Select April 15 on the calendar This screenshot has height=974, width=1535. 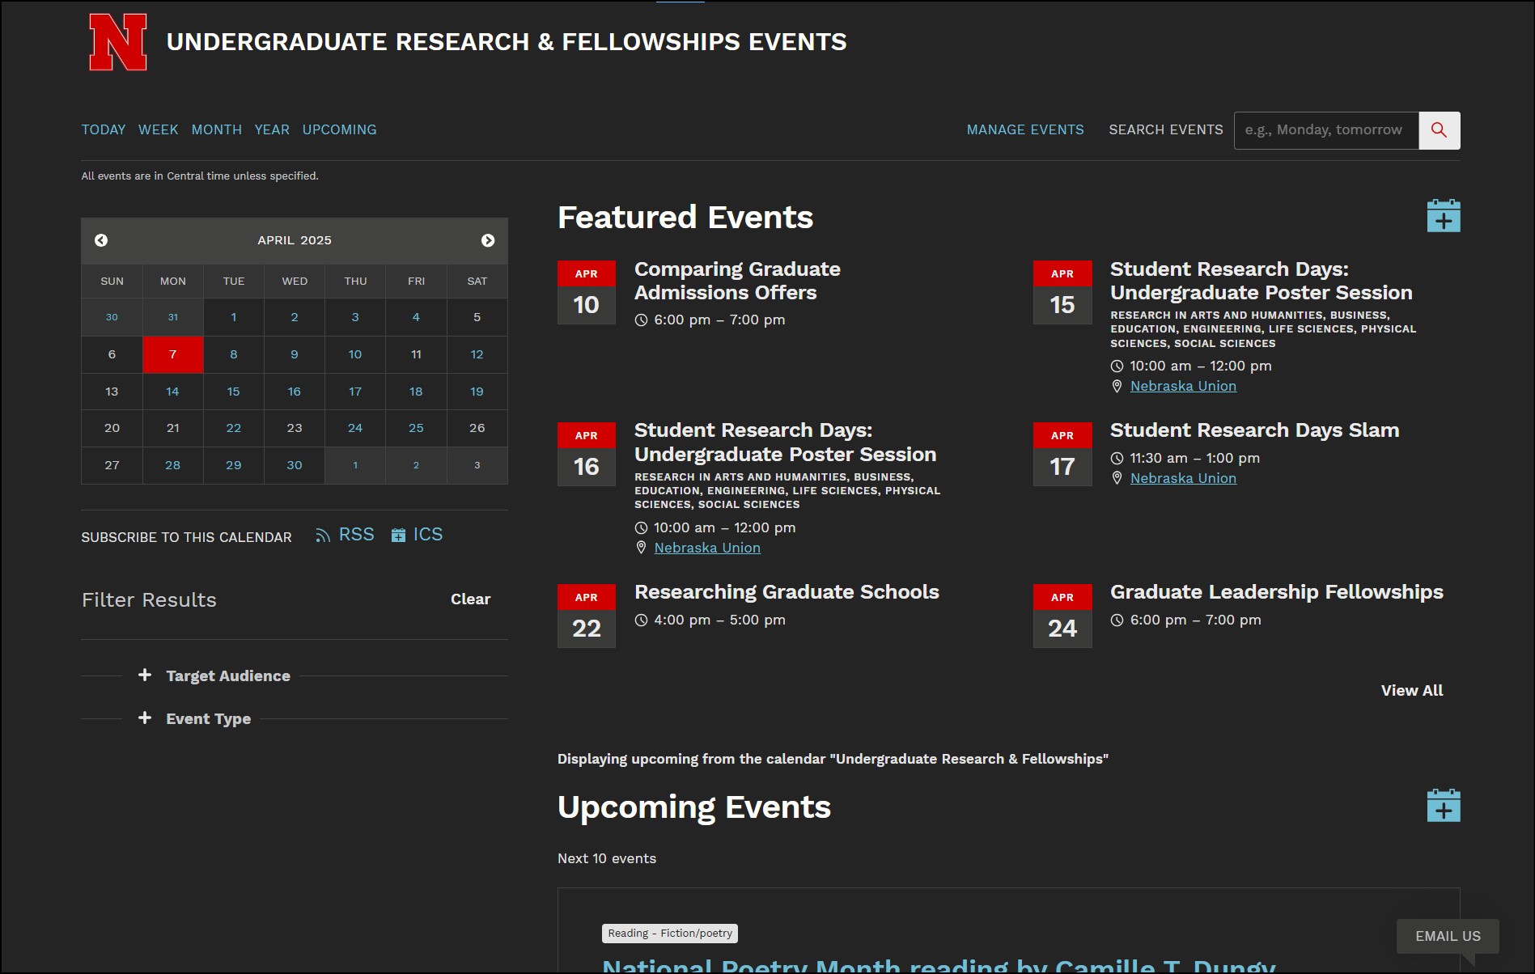(233, 392)
